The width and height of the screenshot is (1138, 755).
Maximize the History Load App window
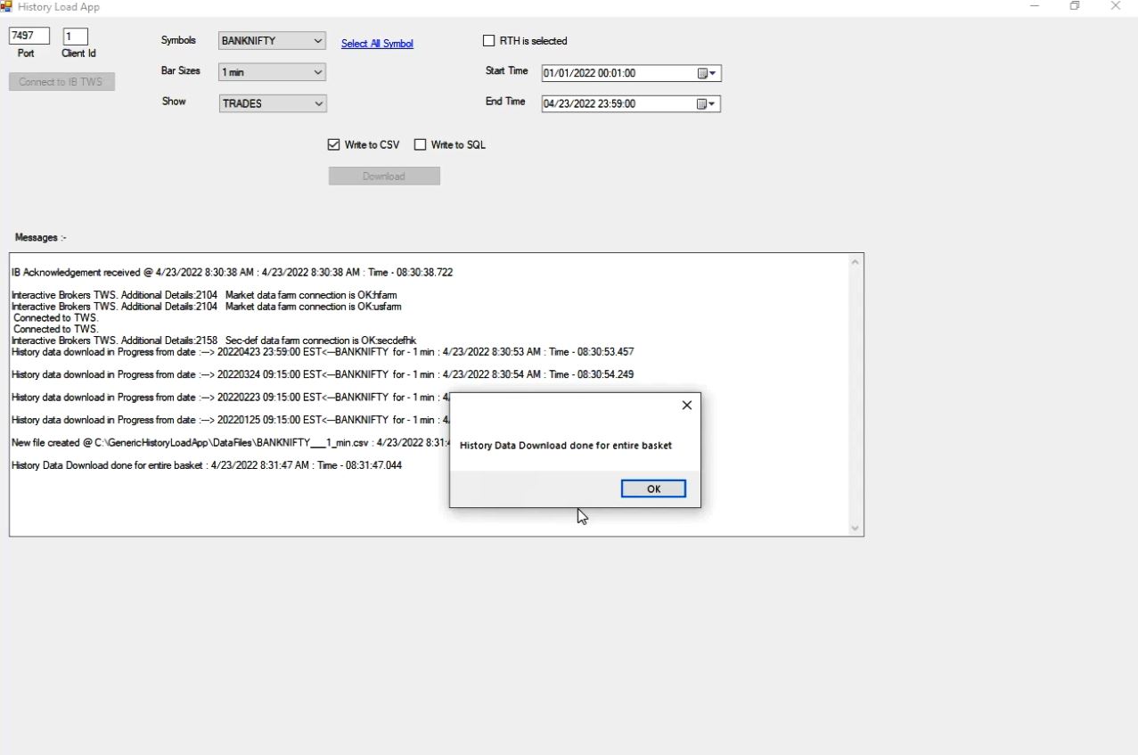coord(1075,6)
